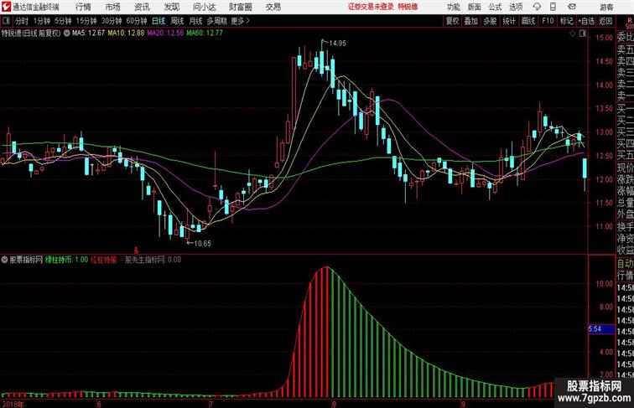
Task: Open the 公式 menu
Action: 495,7
